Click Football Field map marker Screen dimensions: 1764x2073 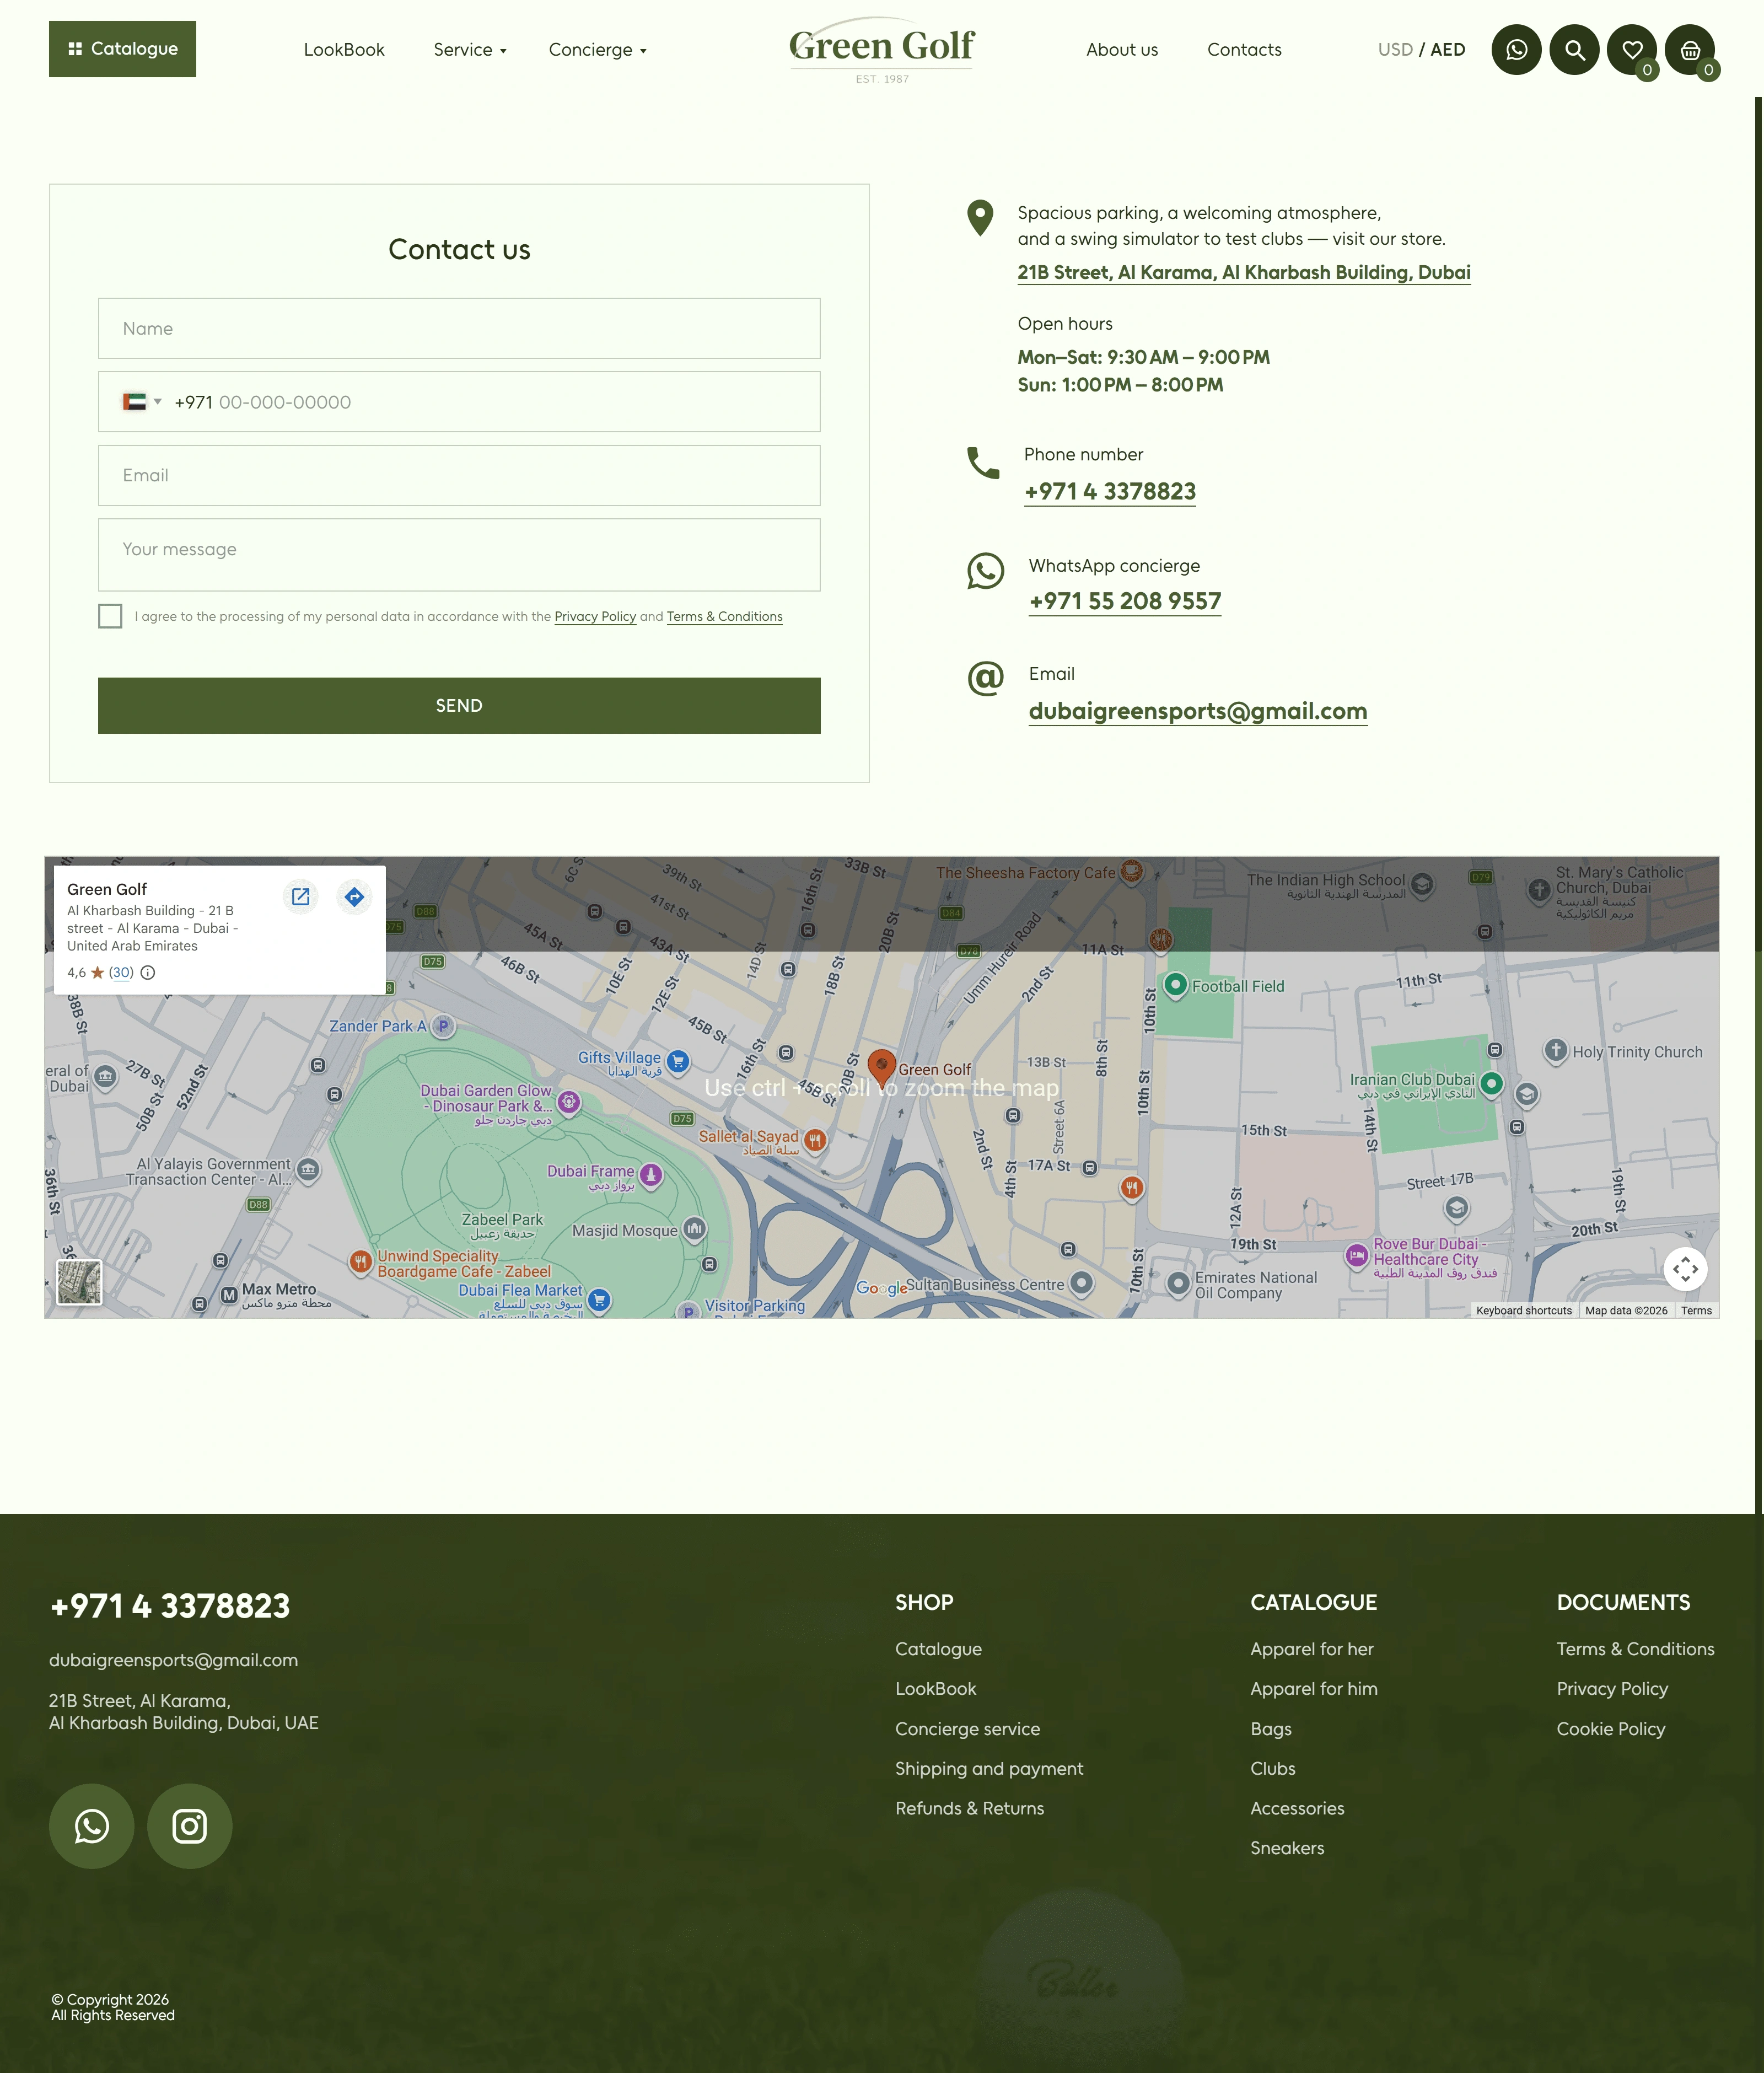1176,985
